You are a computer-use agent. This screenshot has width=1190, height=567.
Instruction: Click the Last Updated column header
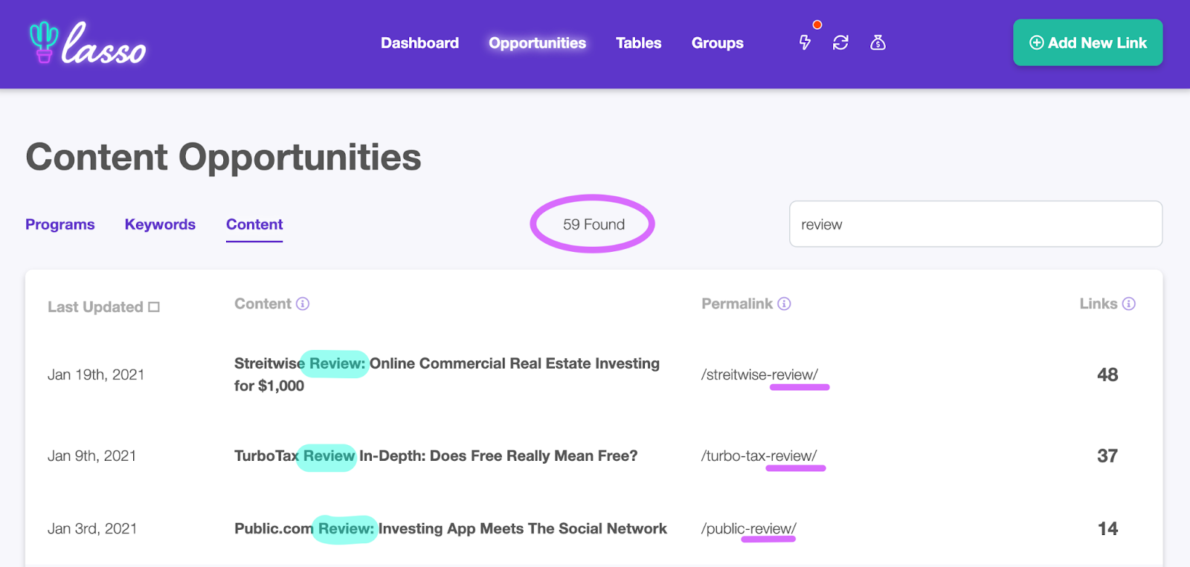(x=95, y=307)
